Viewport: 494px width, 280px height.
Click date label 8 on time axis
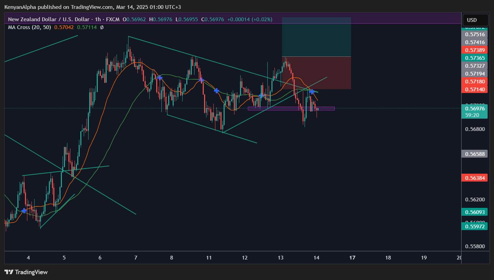[172, 257]
